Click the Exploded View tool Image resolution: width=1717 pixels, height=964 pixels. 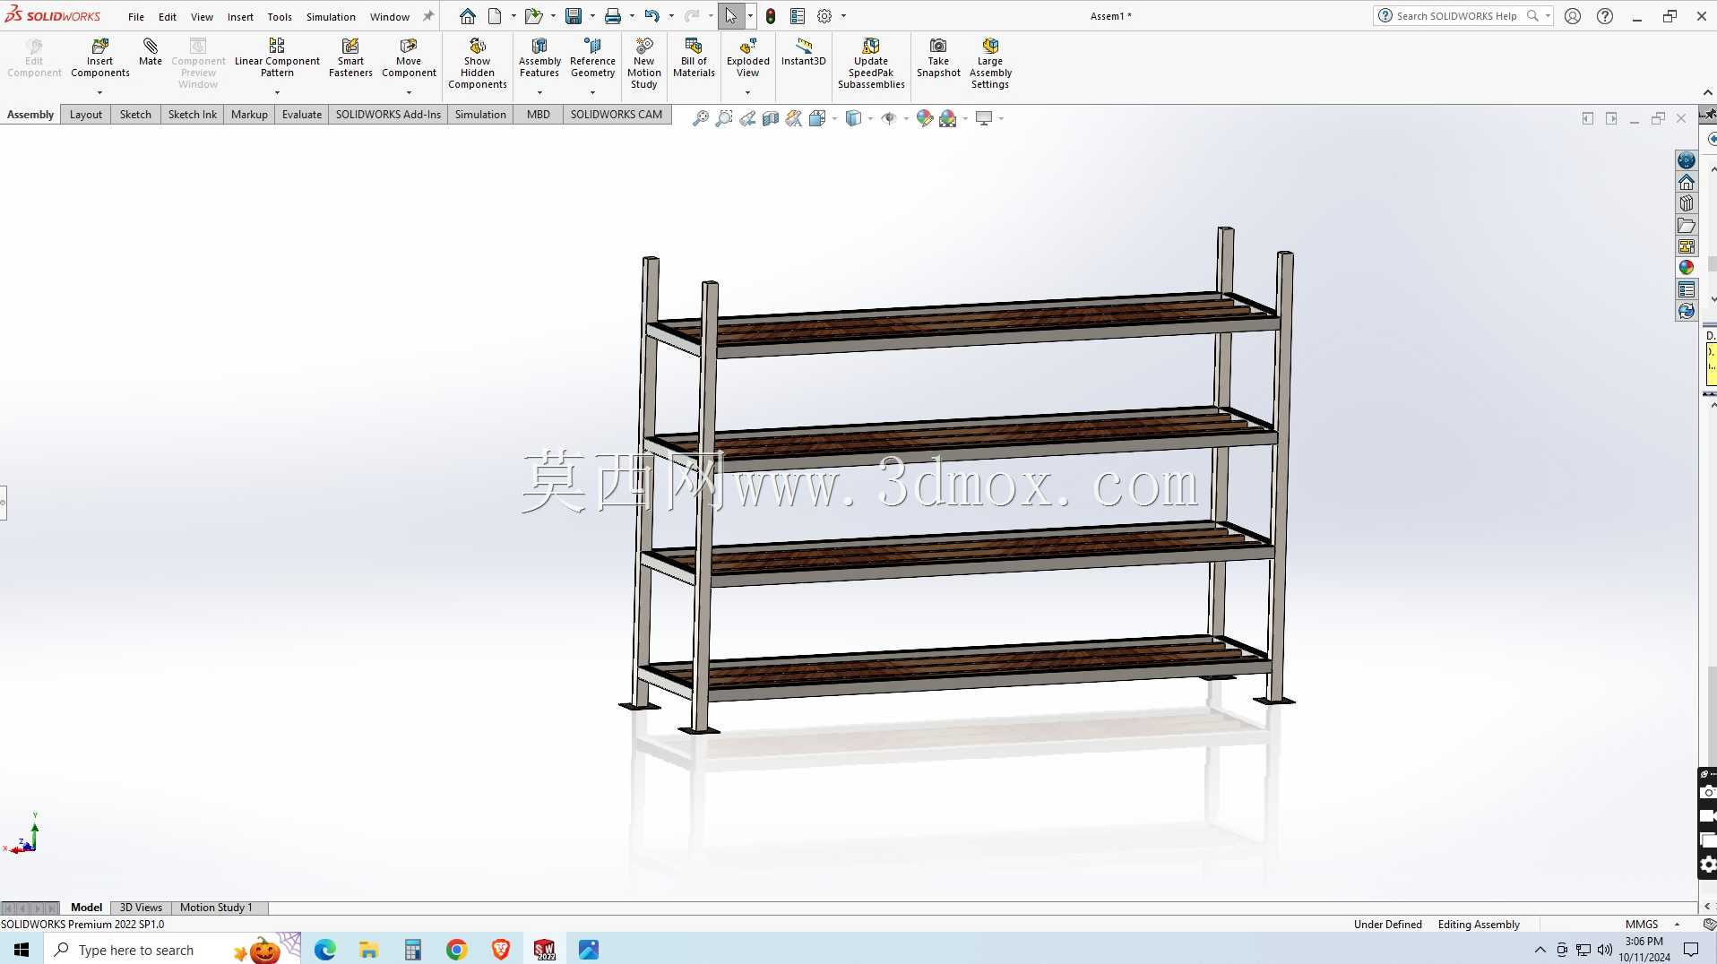tap(747, 57)
